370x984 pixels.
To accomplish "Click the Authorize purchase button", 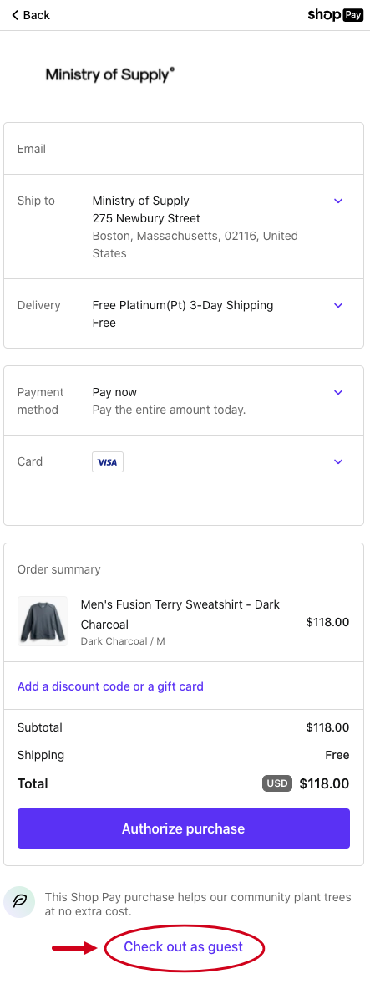I will pyautogui.click(x=184, y=828).
